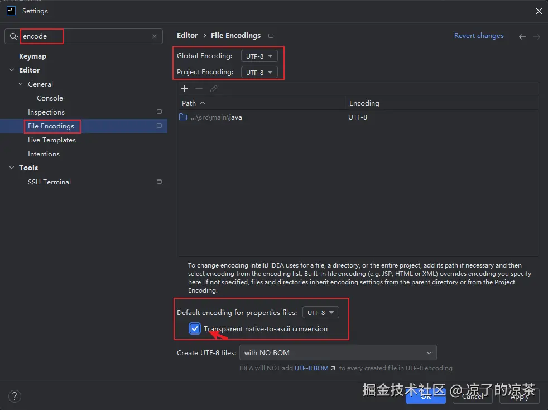
Task: Collapse the Editor tree node
Action: coord(12,70)
